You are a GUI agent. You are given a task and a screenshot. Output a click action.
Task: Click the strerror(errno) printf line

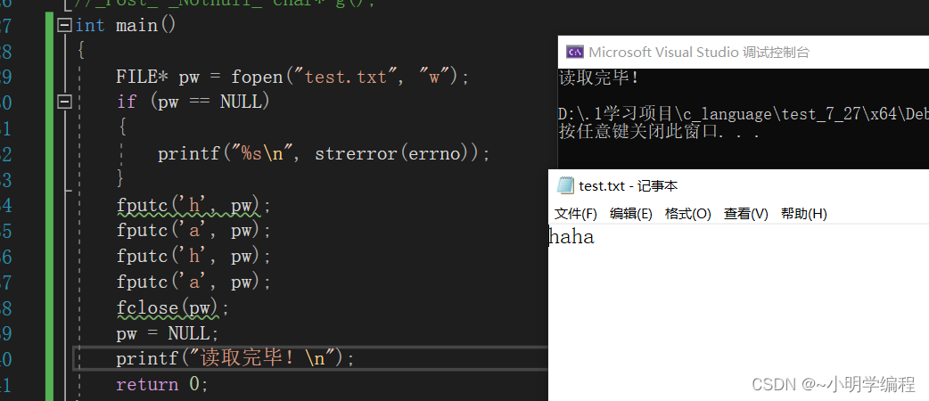325,154
